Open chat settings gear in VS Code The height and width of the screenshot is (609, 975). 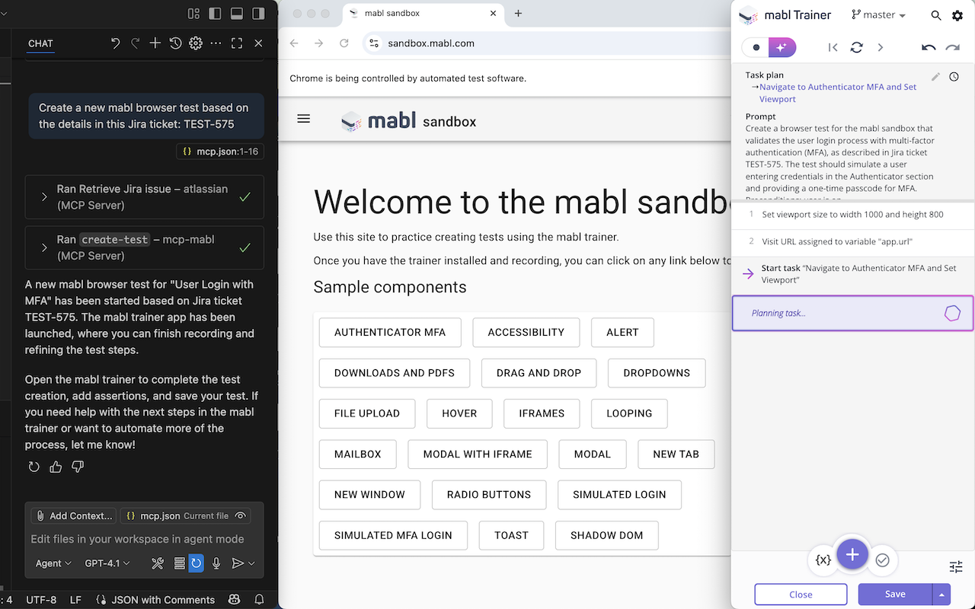pyautogui.click(x=196, y=43)
